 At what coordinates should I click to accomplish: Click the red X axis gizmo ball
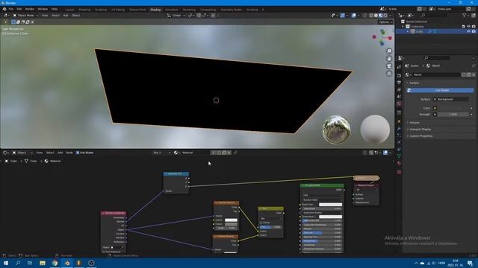point(390,38)
